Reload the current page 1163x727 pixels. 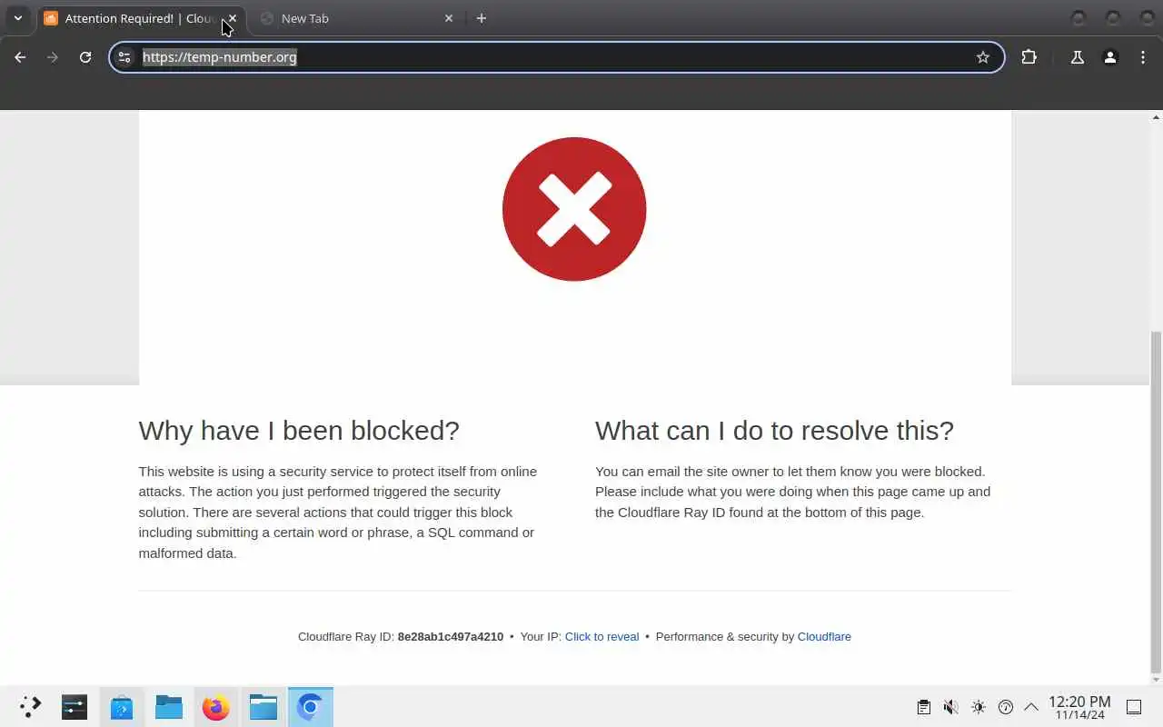(85, 57)
